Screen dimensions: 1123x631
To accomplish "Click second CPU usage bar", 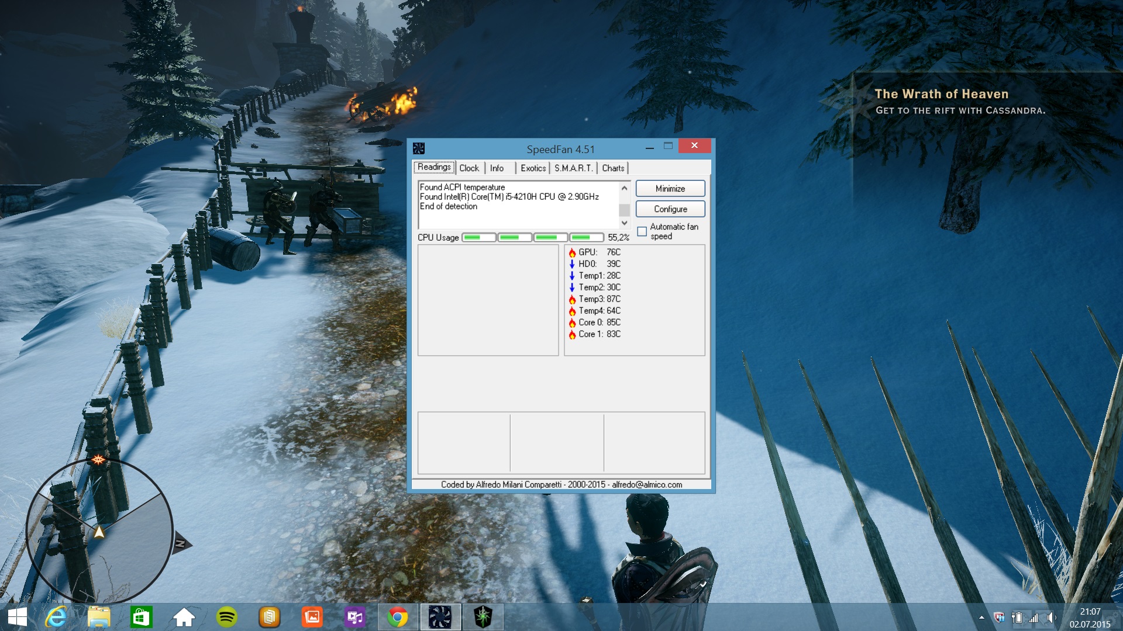I will click(x=515, y=237).
